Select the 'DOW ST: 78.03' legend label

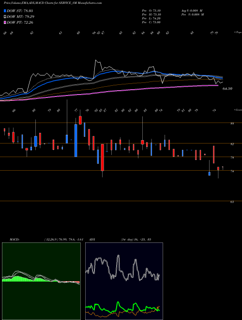click(x=20, y=11)
